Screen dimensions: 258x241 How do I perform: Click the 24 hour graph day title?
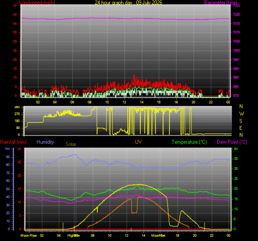tap(129, 2)
